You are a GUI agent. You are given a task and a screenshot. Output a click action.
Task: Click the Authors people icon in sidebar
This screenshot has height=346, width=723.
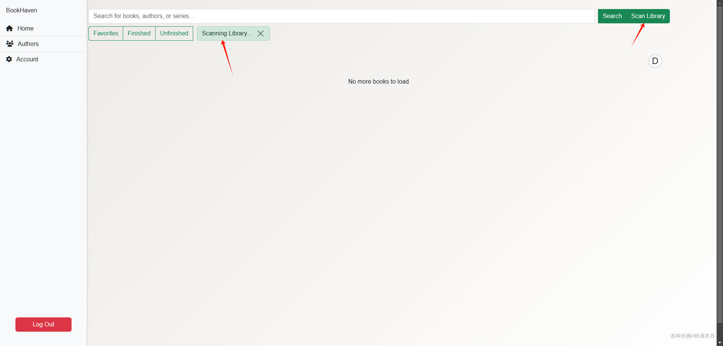pos(10,44)
